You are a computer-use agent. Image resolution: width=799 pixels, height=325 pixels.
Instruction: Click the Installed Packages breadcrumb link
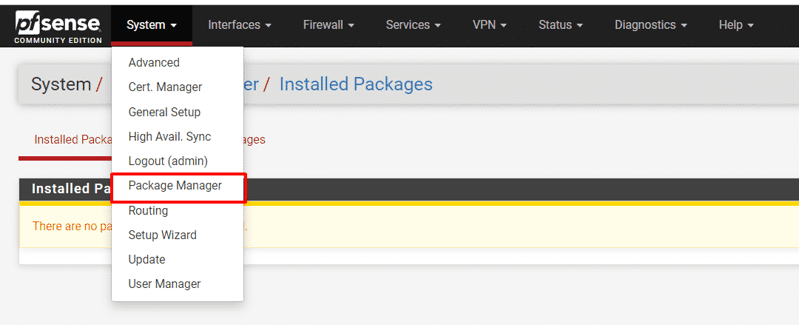point(356,84)
